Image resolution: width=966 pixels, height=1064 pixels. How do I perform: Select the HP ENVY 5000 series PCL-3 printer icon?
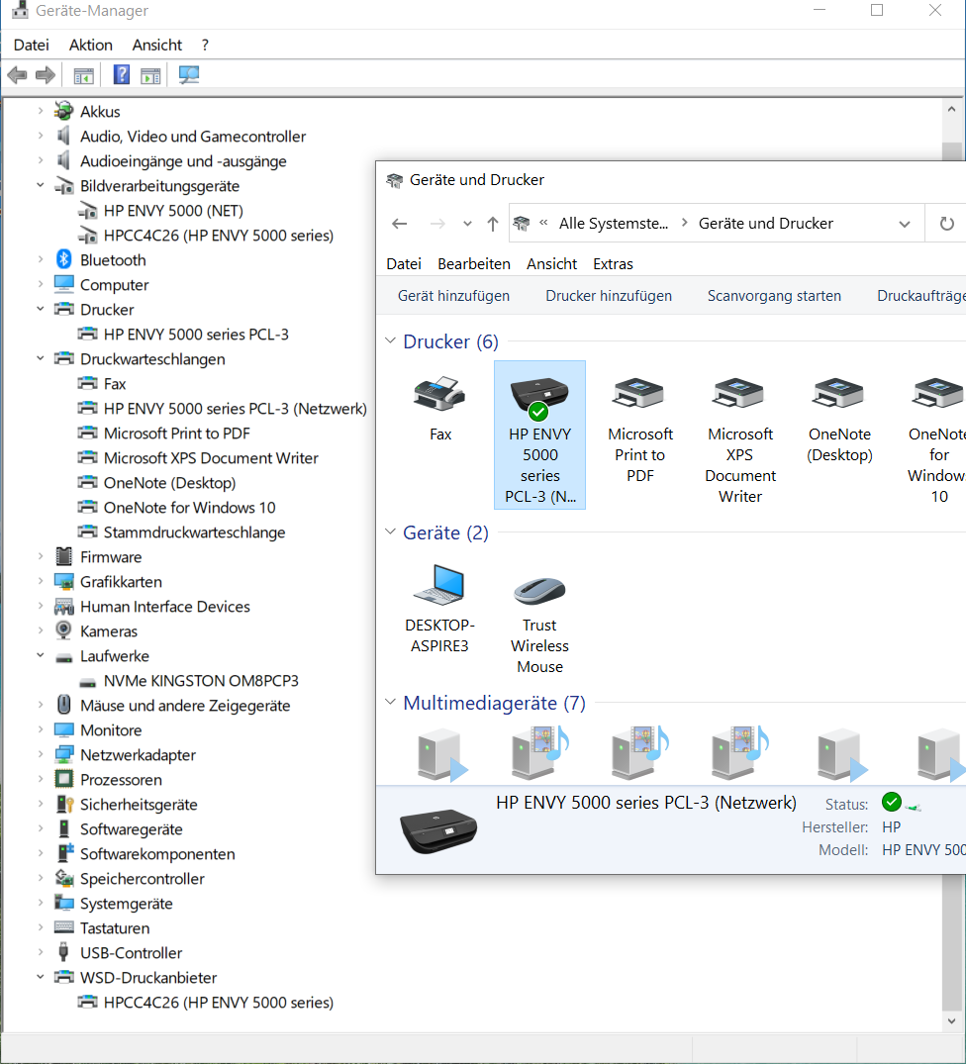[540, 435]
